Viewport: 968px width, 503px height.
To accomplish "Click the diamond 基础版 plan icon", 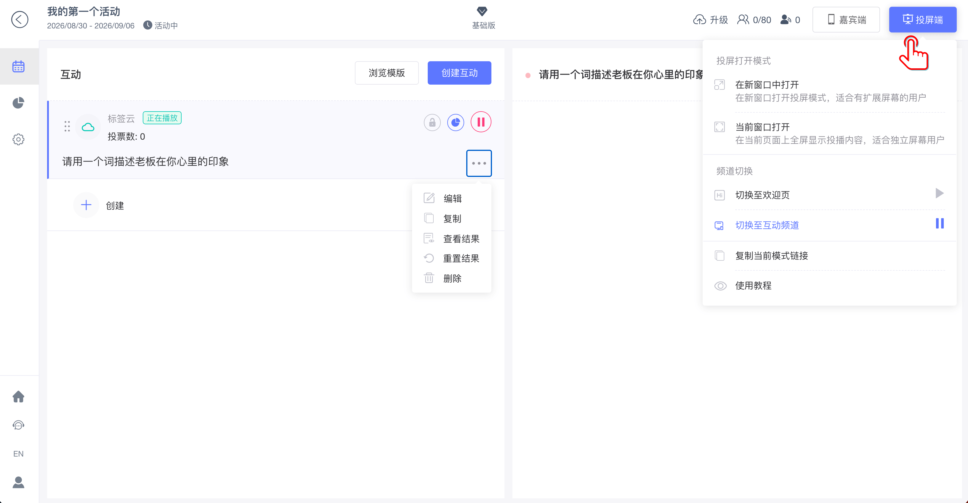I will [x=482, y=11].
